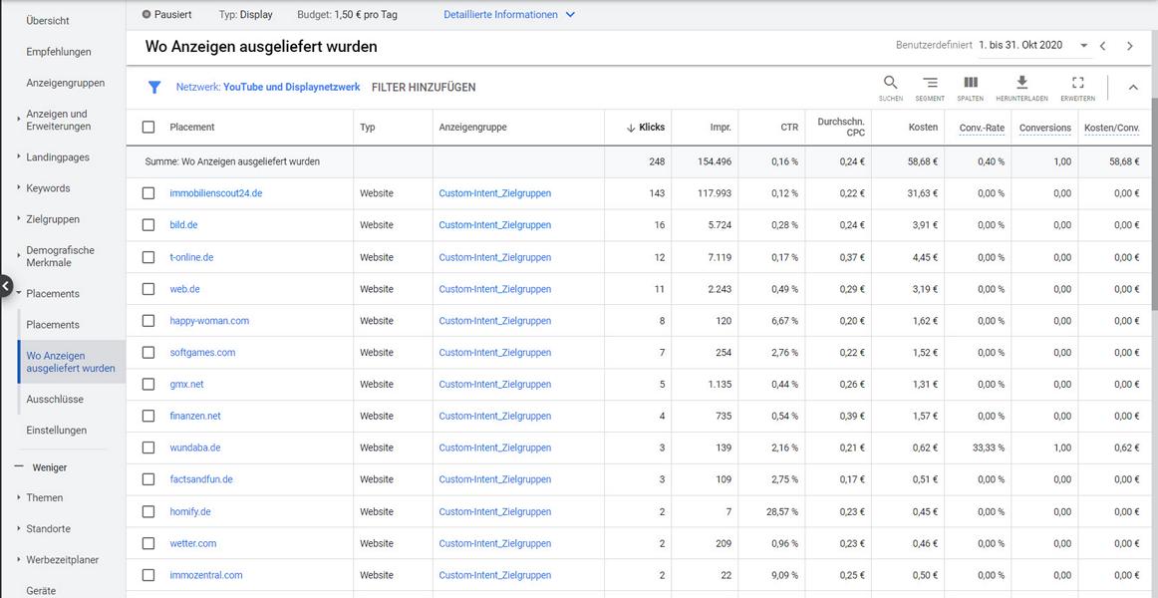Screen dimensions: 1158x598
Task: Check the gmx.net row checkbox
Action: [x=148, y=384]
